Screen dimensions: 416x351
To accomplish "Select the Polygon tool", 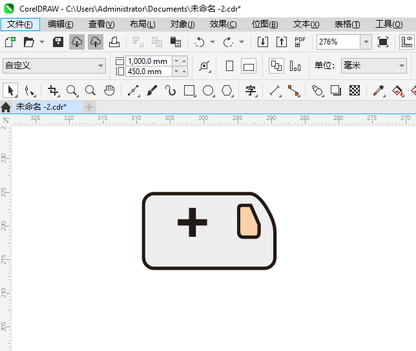I will pos(227,90).
